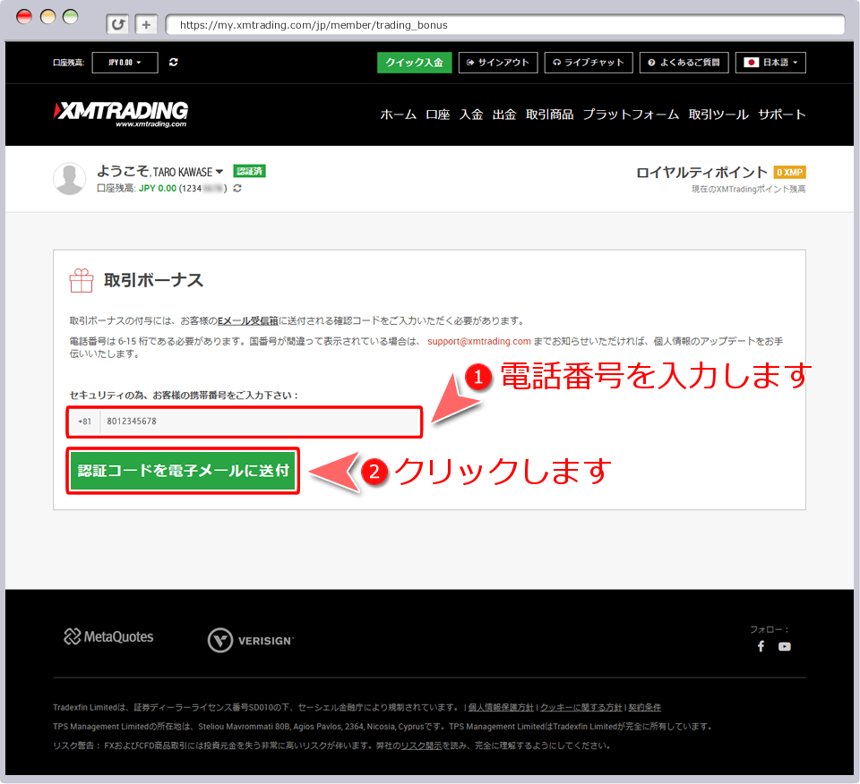
Task: Click 認証コードを電子メールに送付 button
Action: [183, 471]
